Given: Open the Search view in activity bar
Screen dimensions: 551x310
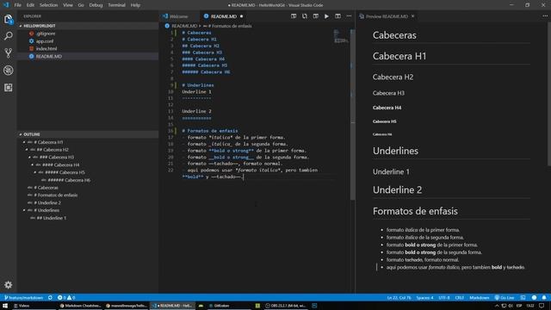Looking at the screenshot, I should (9, 36).
